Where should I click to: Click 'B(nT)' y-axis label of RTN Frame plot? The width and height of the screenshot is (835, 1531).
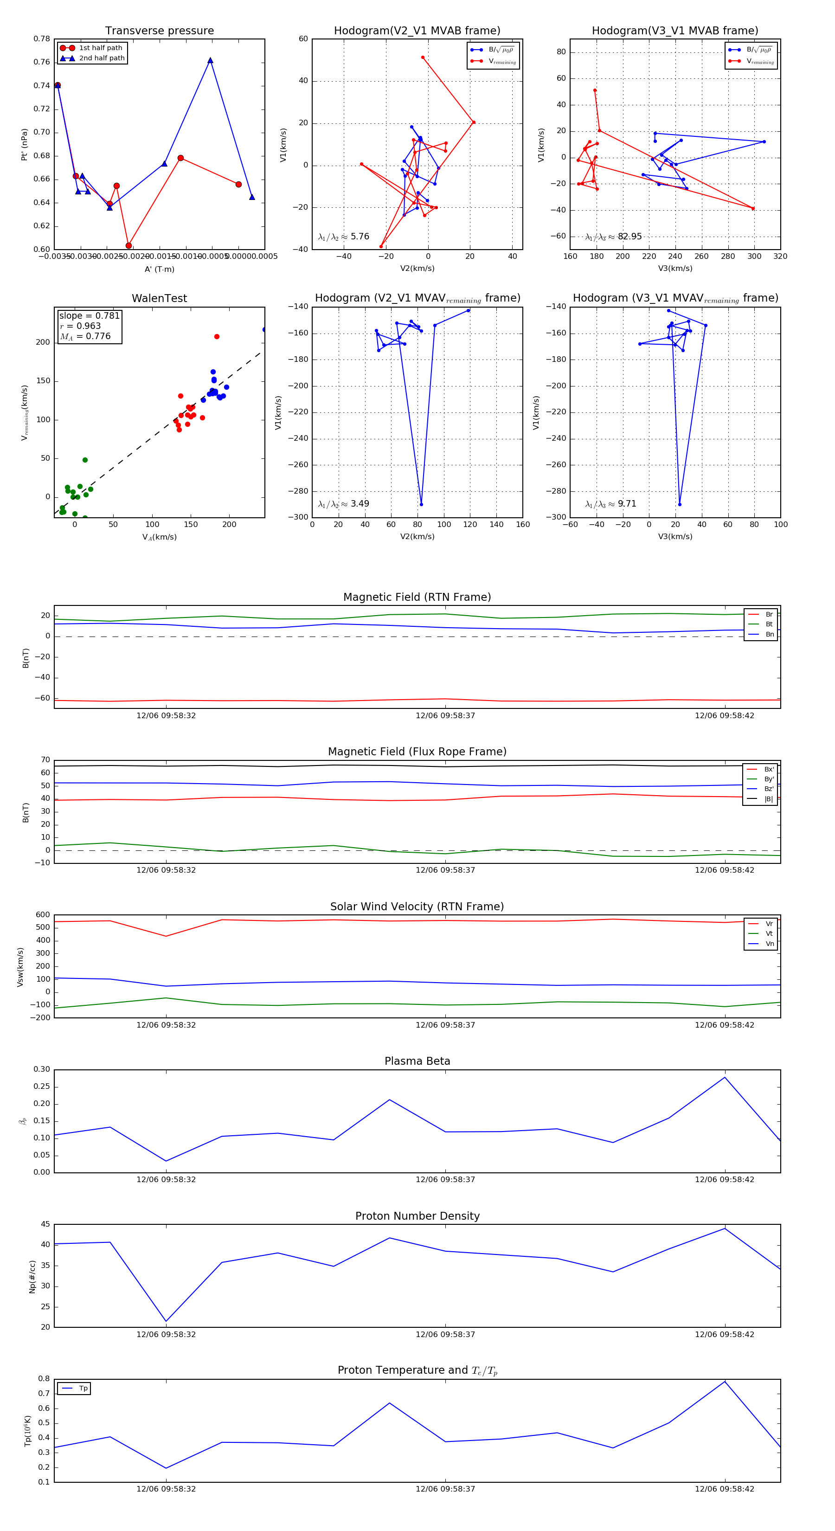coord(26,658)
